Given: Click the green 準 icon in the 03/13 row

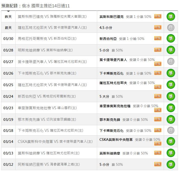Looking at the screenshot, I should pos(171,153).
